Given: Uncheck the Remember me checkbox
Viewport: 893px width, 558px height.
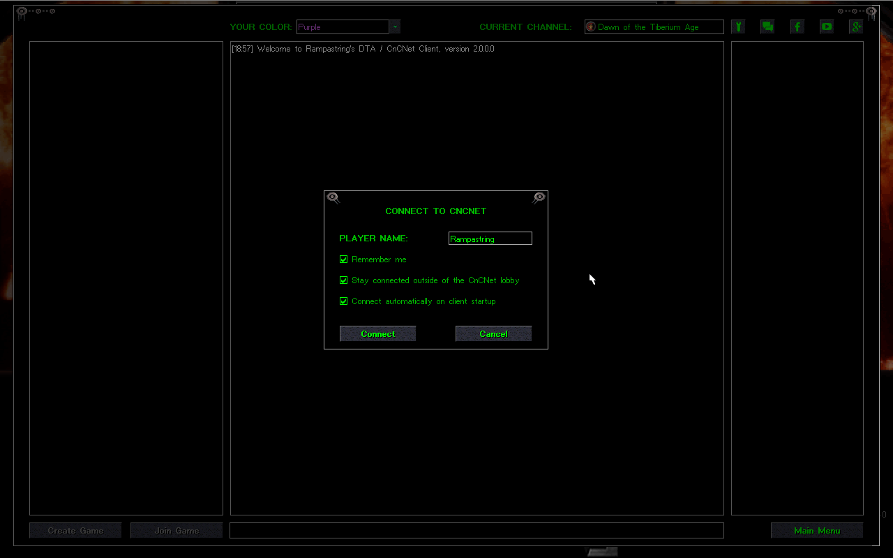Looking at the screenshot, I should [x=343, y=259].
